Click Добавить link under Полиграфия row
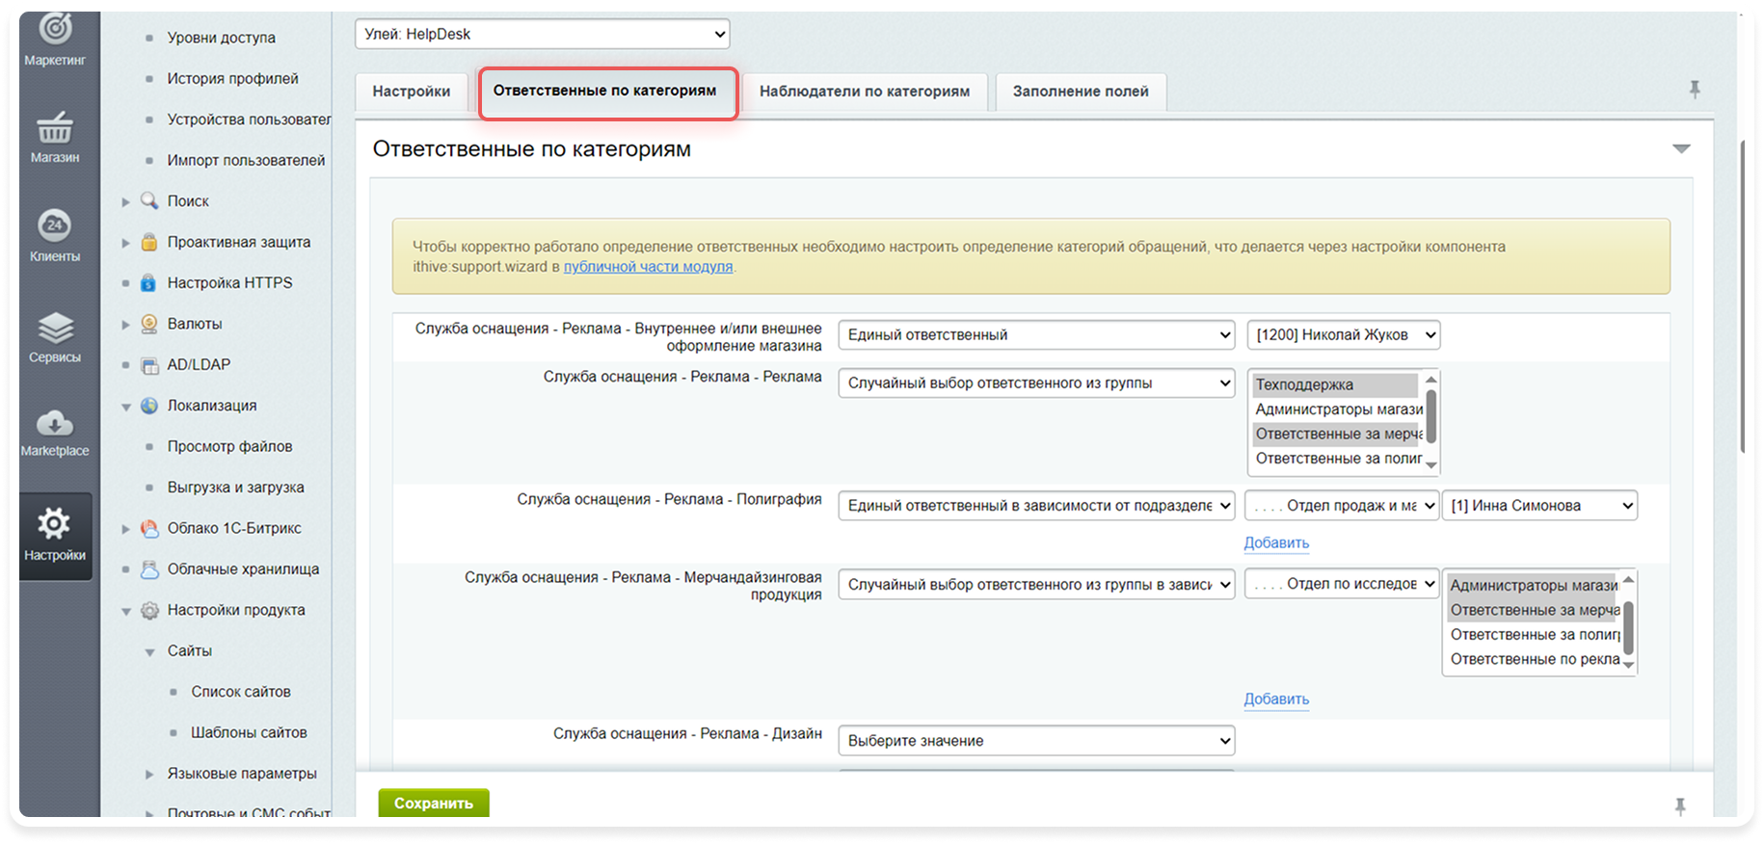This screenshot has height=844, width=1764. coord(1275,542)
